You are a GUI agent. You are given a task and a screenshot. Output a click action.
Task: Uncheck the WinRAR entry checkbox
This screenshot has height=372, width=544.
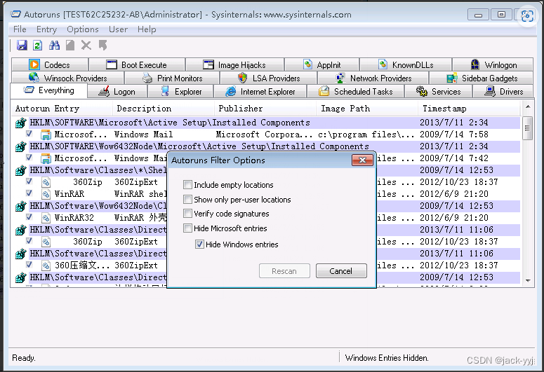tap(29, 193)
